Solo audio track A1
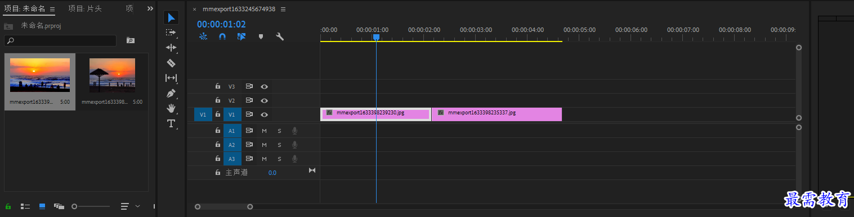The image size is (854, 217). click(279, 131)
